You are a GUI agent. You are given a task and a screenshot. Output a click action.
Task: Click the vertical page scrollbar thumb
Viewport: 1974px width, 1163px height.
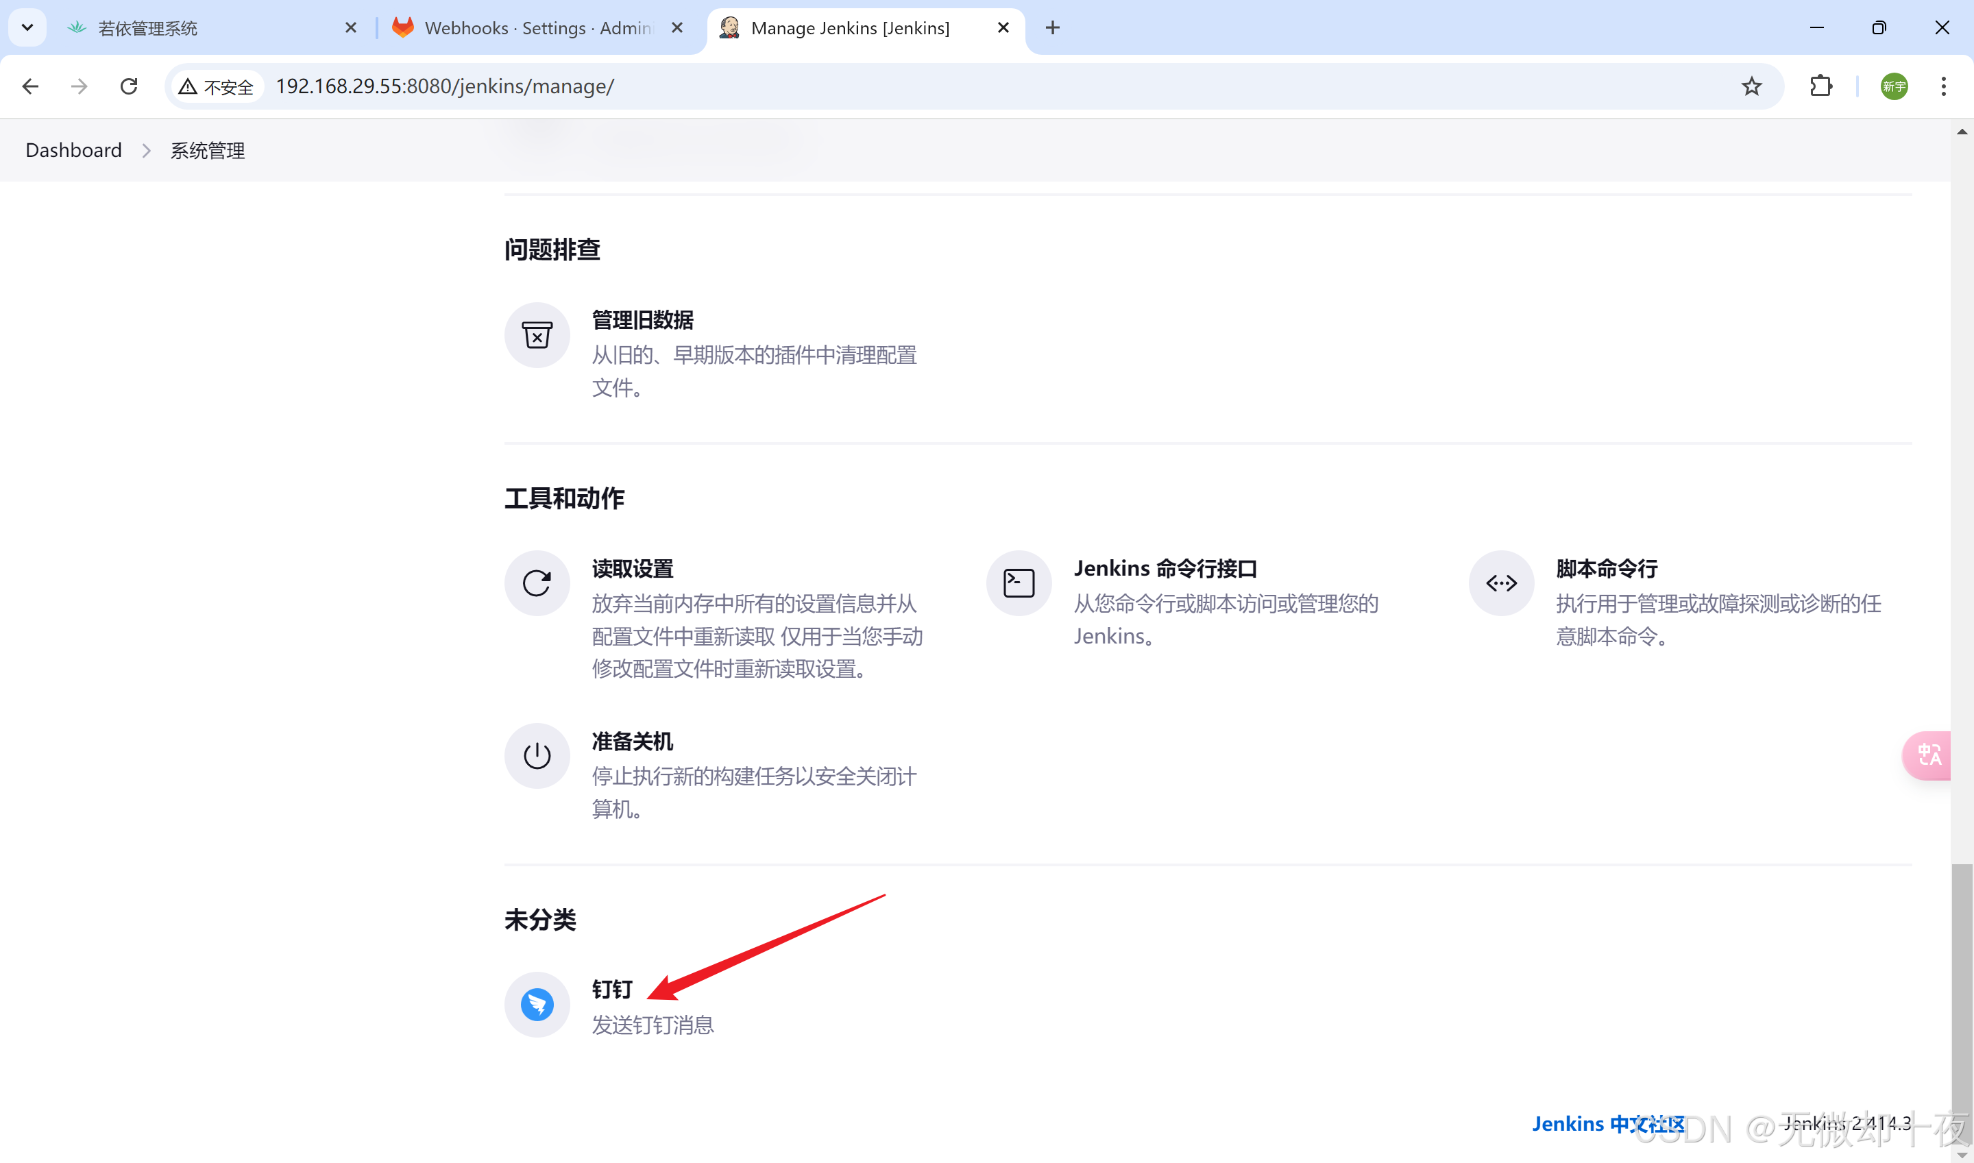[x=1962, y=1003]
